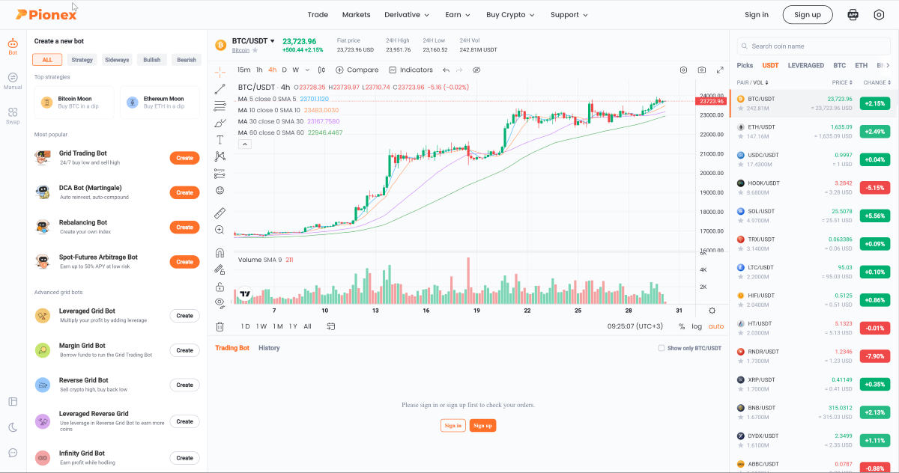Click the undo arrow in chart toolbar
Viewport: 899px width, 473px height.
point(447,70)
